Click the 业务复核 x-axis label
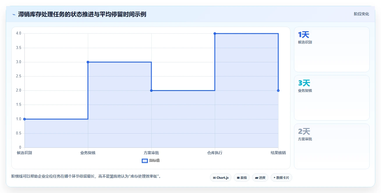The image size is (381, 193). click(x=88, y=153)
